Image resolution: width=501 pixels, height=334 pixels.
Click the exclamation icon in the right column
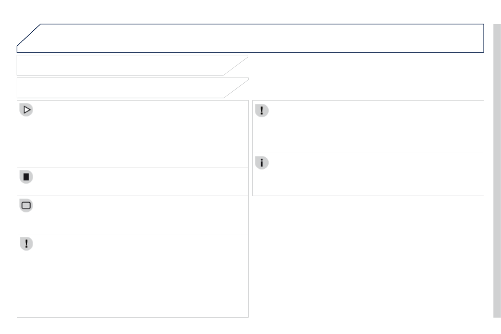[x=262, y=111]
